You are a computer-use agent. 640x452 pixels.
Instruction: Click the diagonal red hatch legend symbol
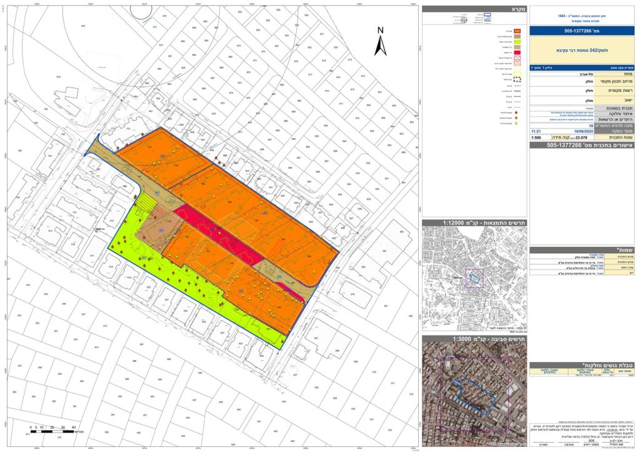coord(517,58)
